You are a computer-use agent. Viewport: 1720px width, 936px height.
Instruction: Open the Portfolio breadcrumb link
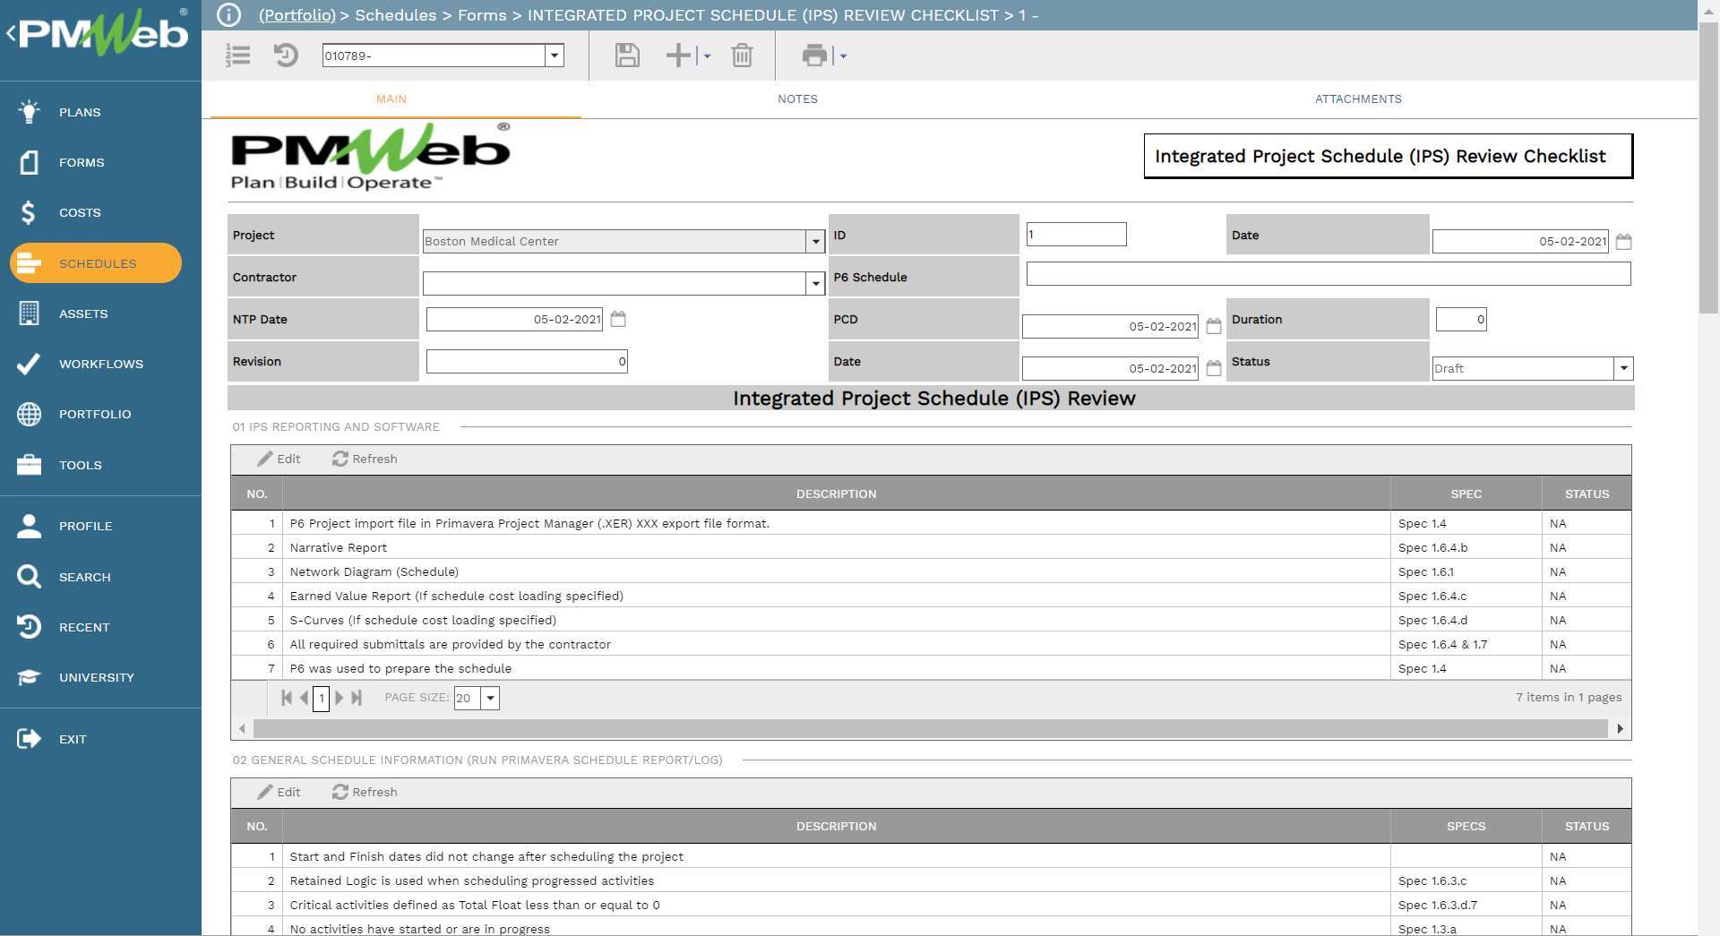296,15
